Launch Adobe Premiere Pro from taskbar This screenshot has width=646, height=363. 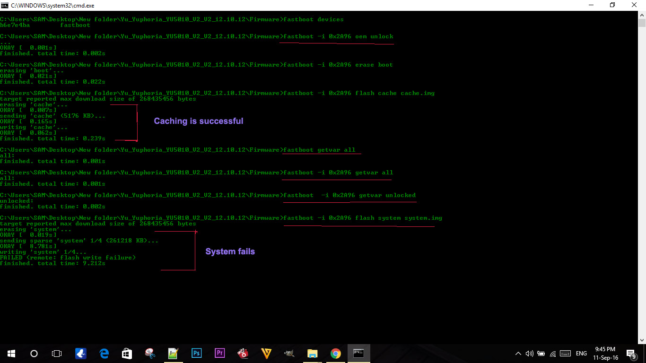[x=219, y=353]
